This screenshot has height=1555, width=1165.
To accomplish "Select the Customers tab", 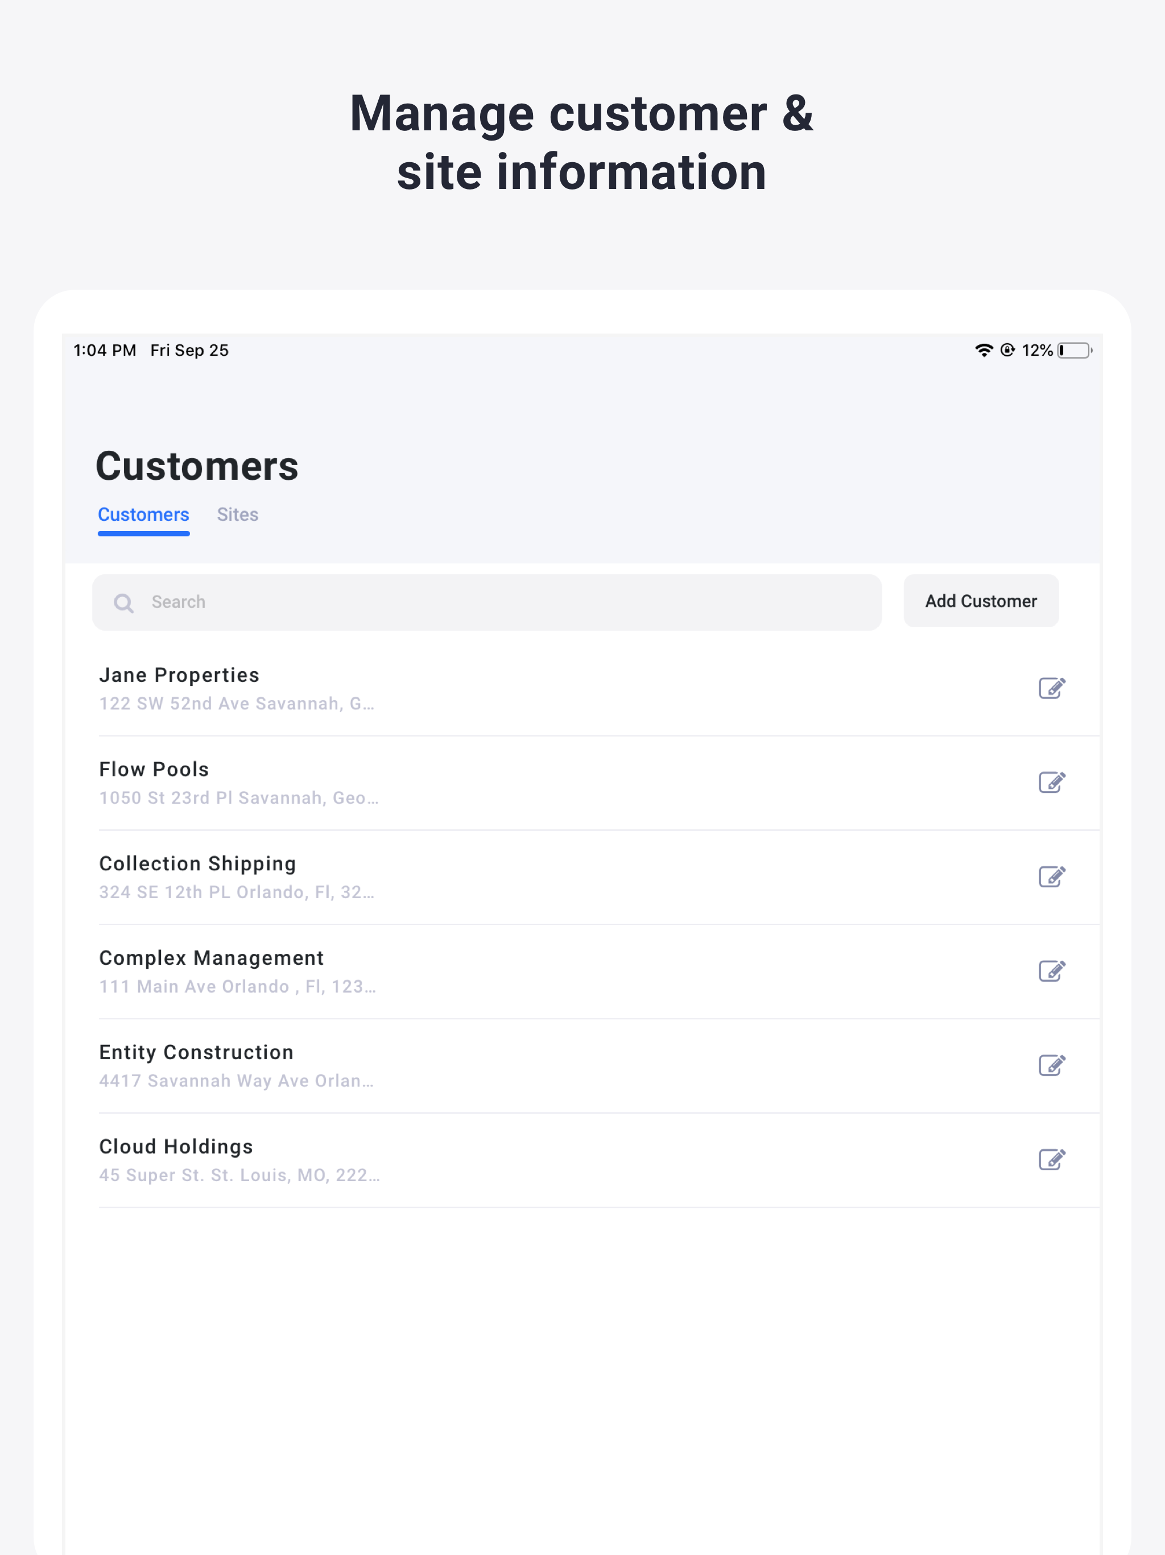I will point(143,515).
